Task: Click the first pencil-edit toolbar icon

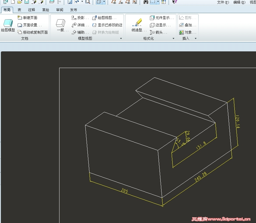Action: (x=34, y=2)
